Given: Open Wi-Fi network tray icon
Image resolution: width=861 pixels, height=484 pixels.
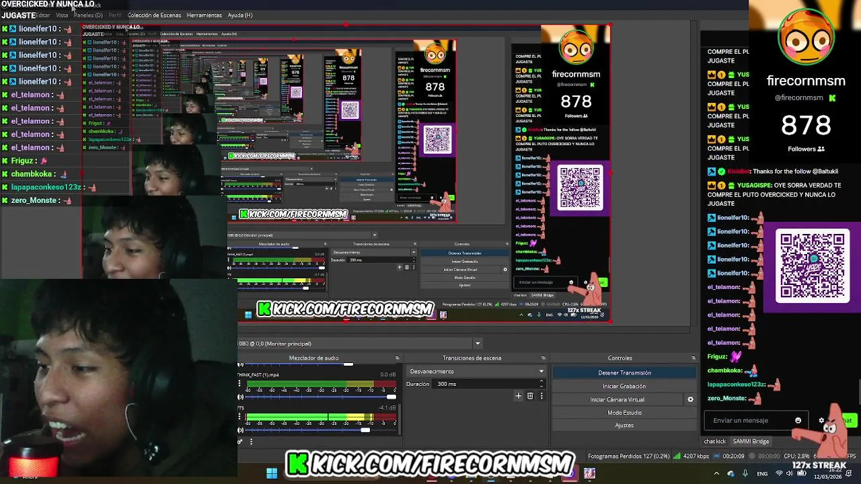Looking at the screenshot, I should tap(779, 473).
